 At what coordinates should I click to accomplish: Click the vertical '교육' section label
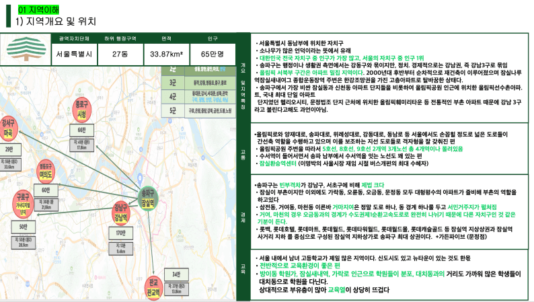point(243,268)
